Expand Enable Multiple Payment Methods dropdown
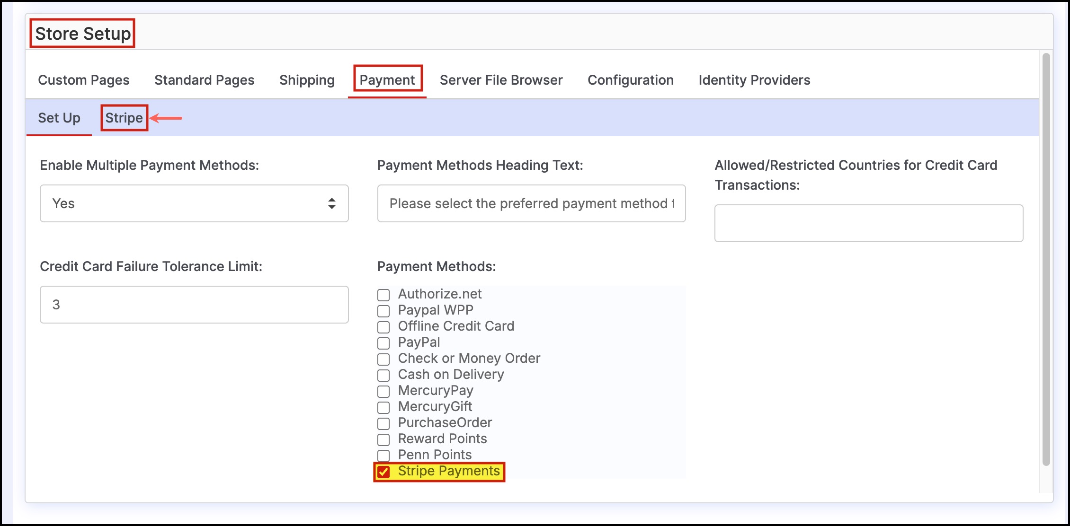This screenshot has width=1070, height=526. click(x=194, y=203)
